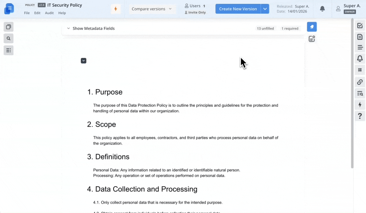Expand Show Metadata Fields

tap(91, 29)
